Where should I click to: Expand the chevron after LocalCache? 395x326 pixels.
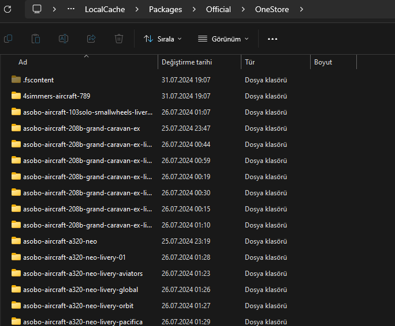(137, 9)
